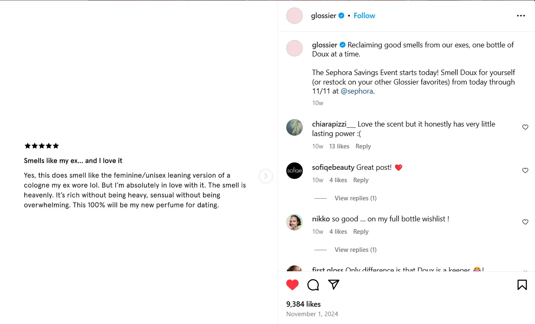Viewport: 535px width, 324px height.
Task: Expand replies under nikko's comment
Action: [355, 249]
